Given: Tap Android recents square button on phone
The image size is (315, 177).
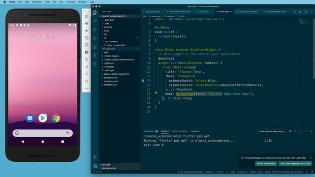Looking at the screenshot, I should (63, 142).
